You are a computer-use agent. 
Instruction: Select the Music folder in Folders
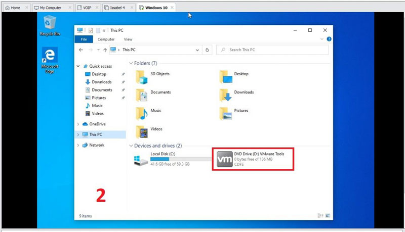148,113
